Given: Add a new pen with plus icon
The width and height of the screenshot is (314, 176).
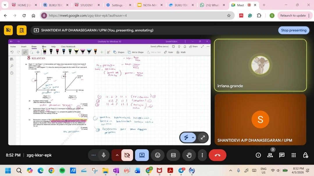Looking at the screenshot, I should click(x=102, y=52).
